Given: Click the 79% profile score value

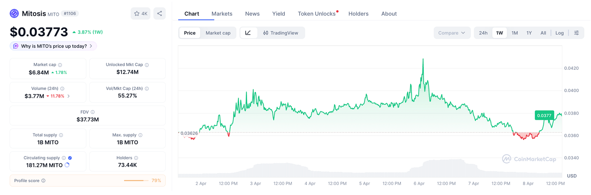Looking at the screenshot, I should pyautogui.click(x=156, y=181).
